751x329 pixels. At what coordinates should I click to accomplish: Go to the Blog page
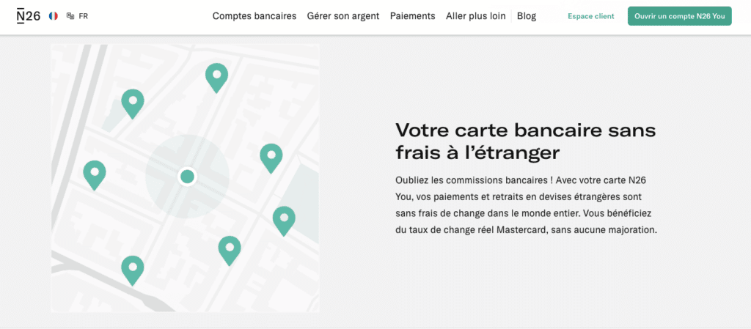(x=527, y=16)
